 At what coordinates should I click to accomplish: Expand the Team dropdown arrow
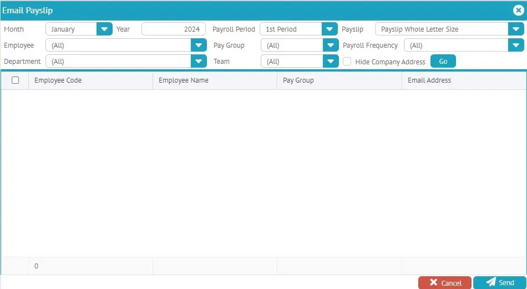click(331, 61)
